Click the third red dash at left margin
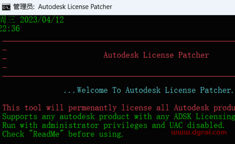The width and height of the screenshot is (235, 144). click(4, 68)
